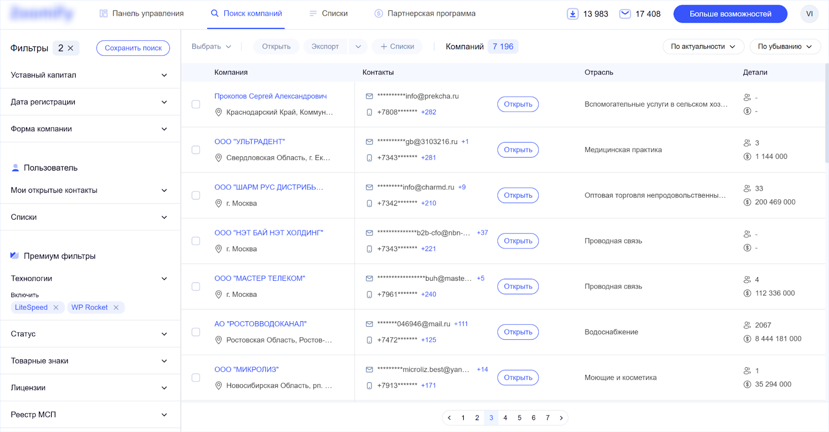Image resolution: width=829 pixels, height=432 pixels.
Task: Expand the Мои открытые контакты filter
Action: click(x=90, y=190)
